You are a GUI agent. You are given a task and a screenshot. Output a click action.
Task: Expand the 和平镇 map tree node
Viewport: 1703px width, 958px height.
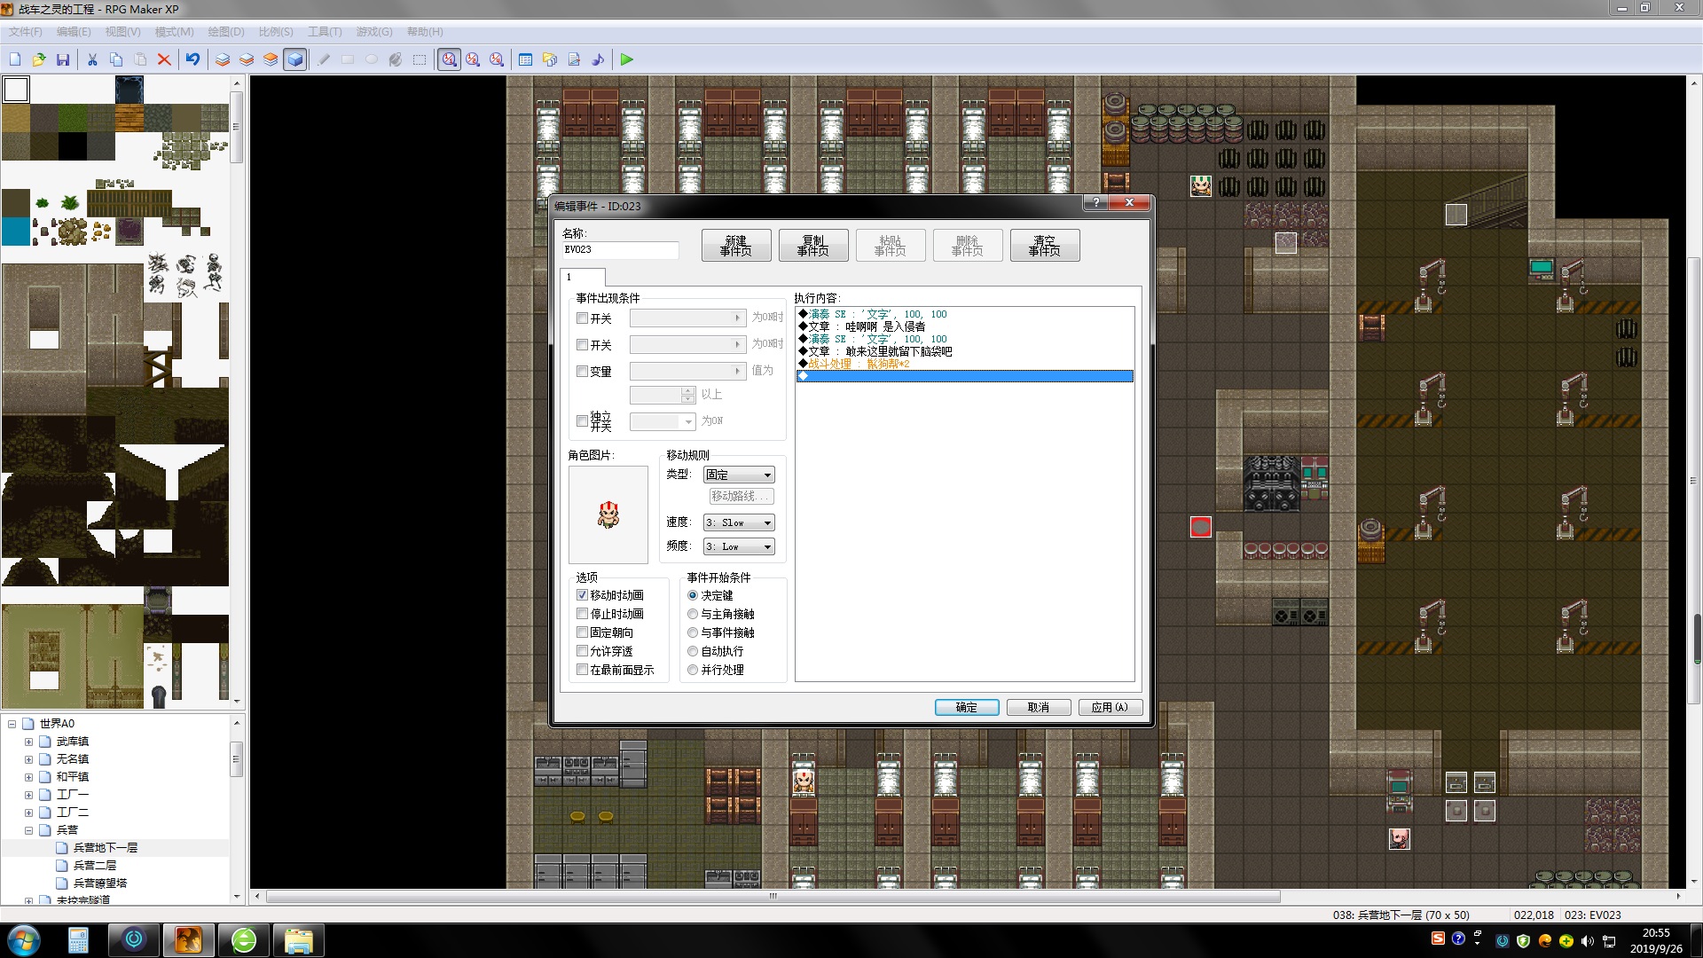tap(28, 777)
